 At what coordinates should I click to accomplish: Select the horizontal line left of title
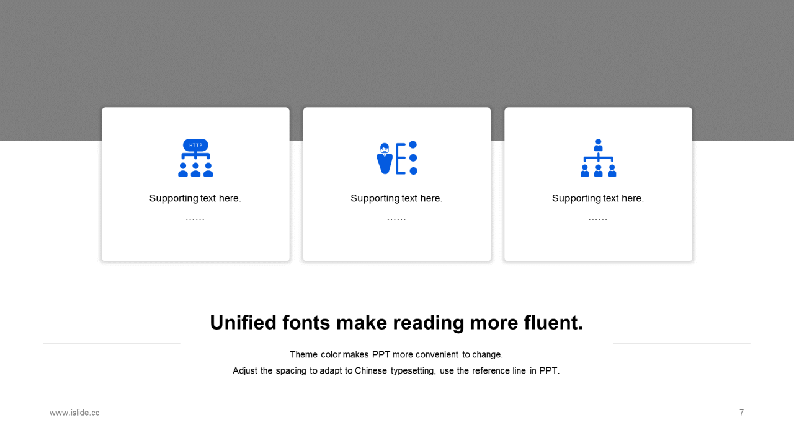click(112, 344)
